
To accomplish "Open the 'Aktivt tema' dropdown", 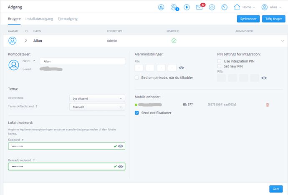I will pyautogui.click(x=97, y=98).
